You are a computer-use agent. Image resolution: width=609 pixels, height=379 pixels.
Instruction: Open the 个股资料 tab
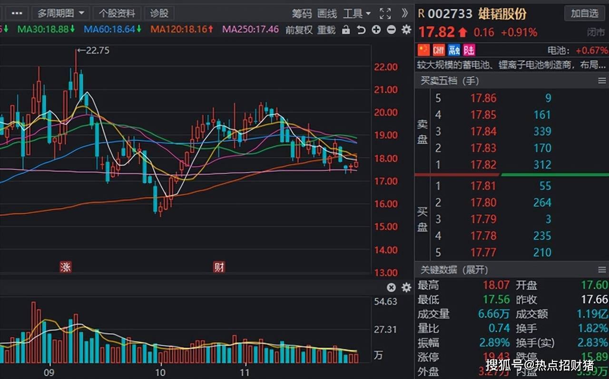117,13
